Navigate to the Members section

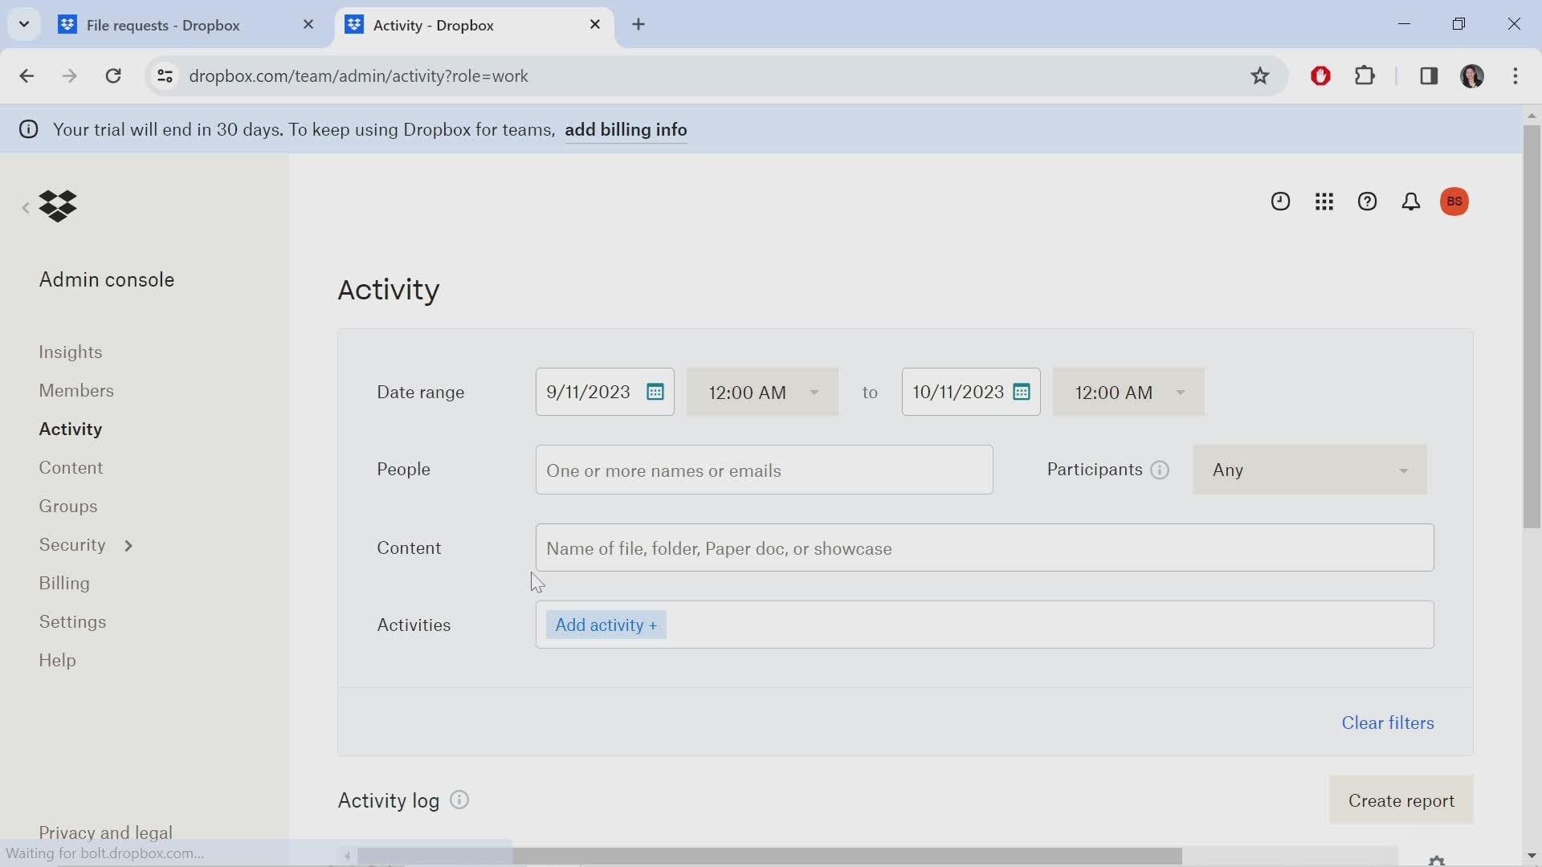pyautogui.click(x=76, y=391)
